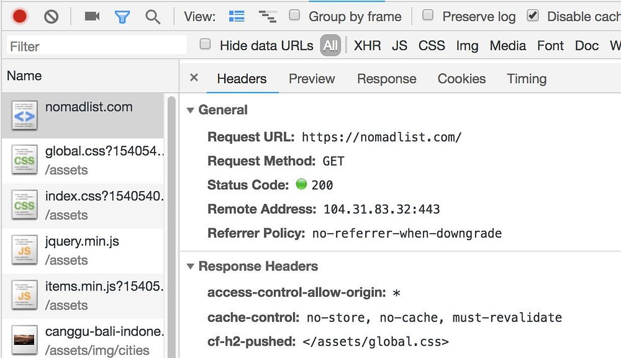Close the request details panel
The image size is (621, 358).
tap(194, 78)
